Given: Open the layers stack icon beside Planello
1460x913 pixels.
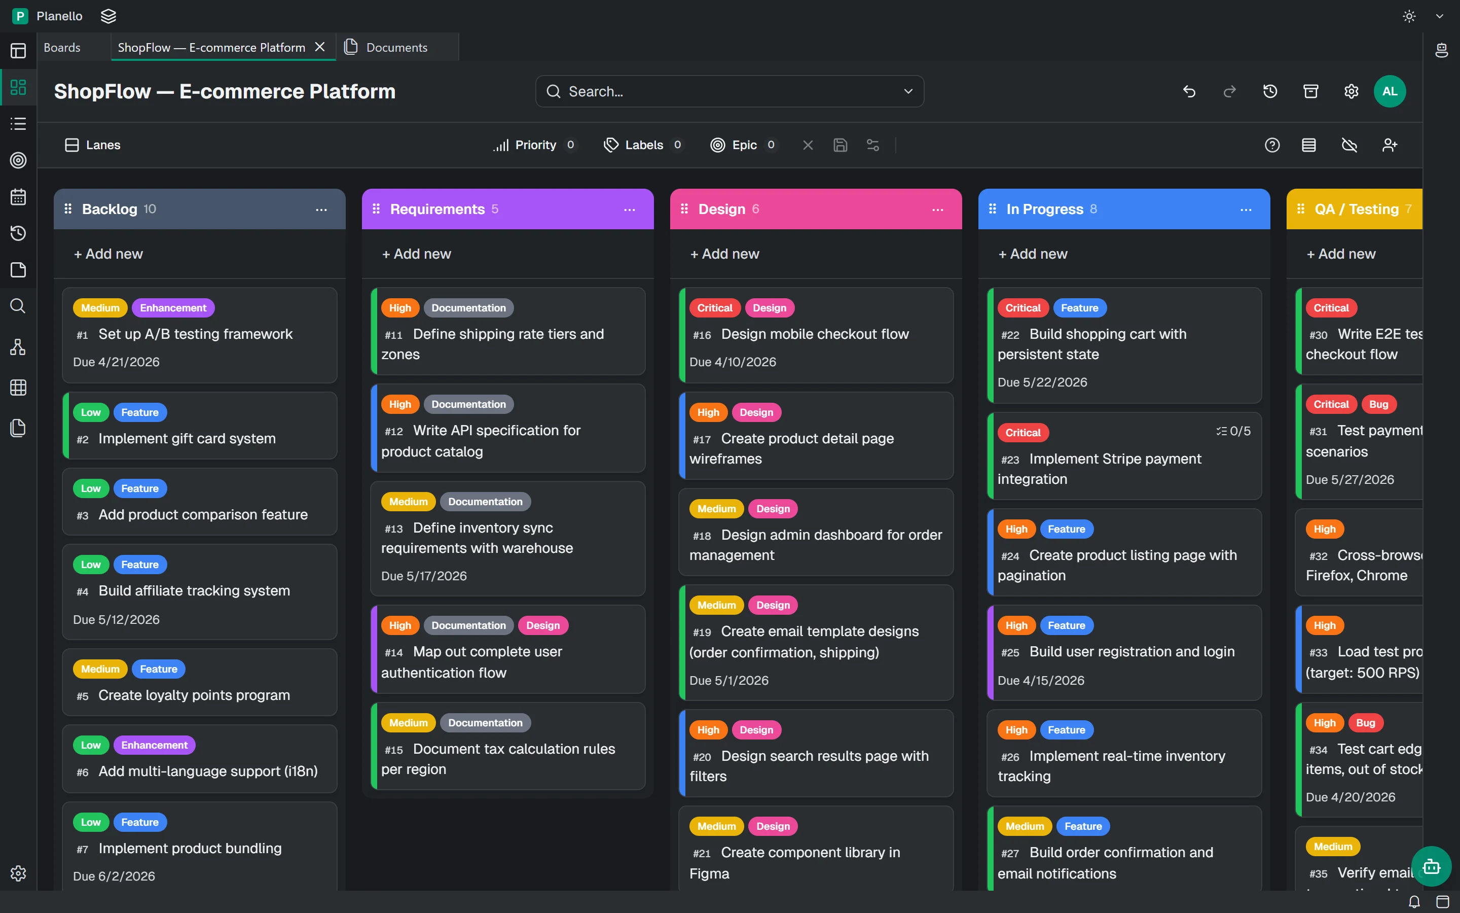Looking at the screenshot, I should point(108,16).
